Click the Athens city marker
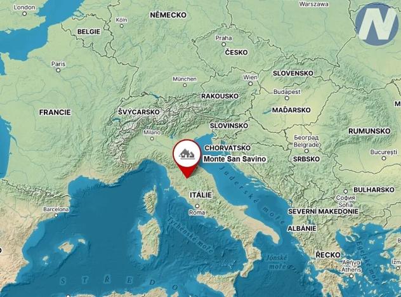This screenshot has height=297, width=401. pos(352,276)
